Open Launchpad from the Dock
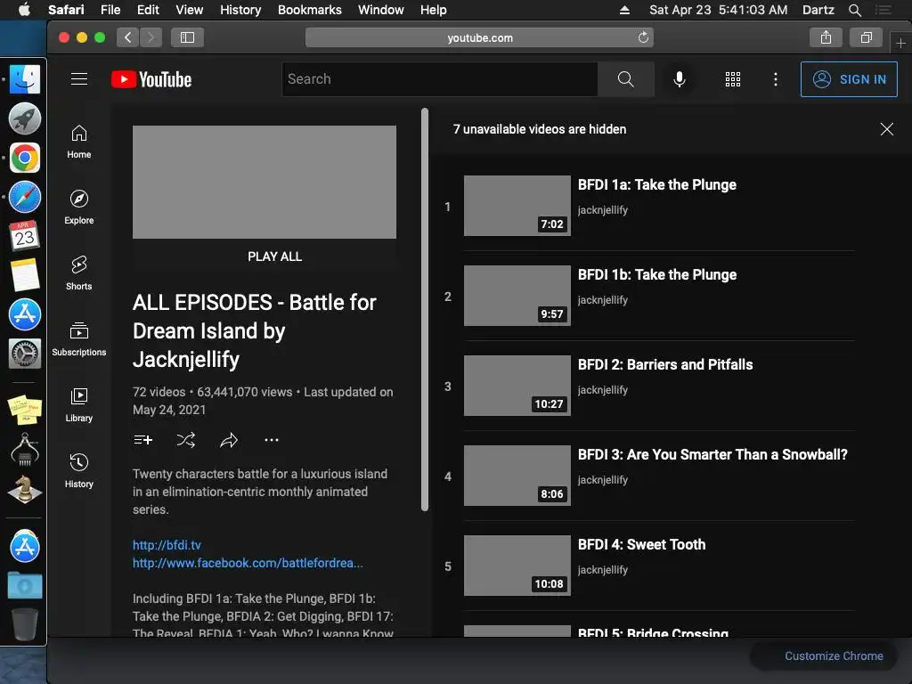Image resolution: width=912 pixels, height=684 pixels. pos(24,118)
